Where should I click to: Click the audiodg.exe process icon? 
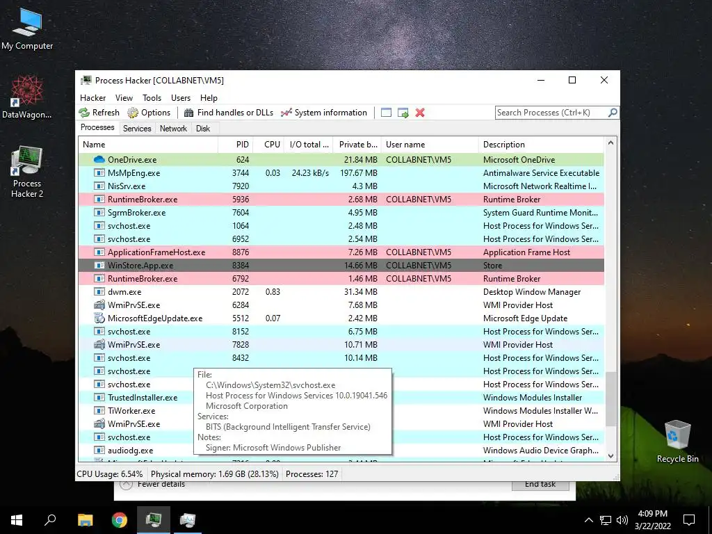click(x=99, y=451)
